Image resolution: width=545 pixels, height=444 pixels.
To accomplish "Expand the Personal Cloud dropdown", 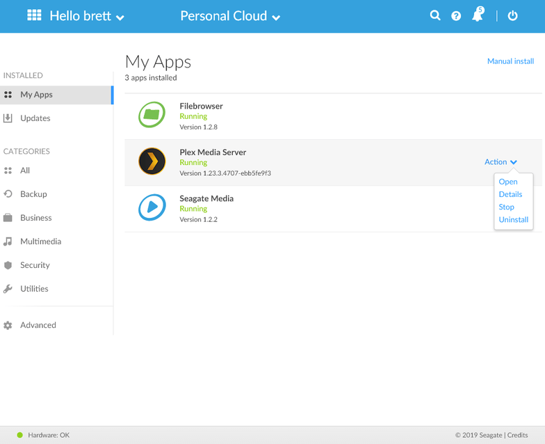I will coord(230,16).
